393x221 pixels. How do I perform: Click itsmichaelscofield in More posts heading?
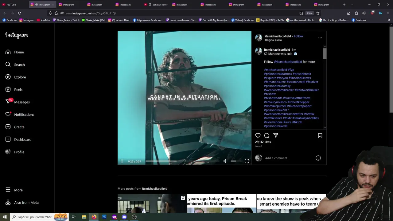click(154, 189)
